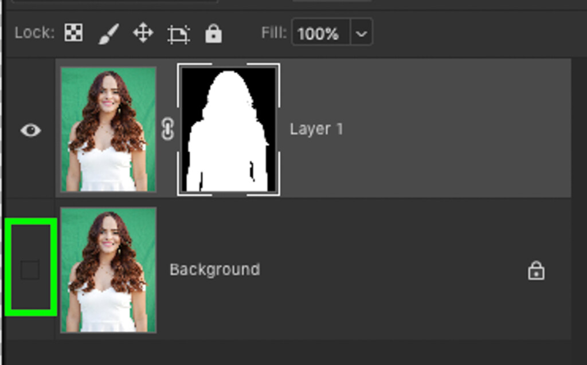Select the Background layer thumbnail
The width and height of the screenshot is (587, 365).
[108, 270]
